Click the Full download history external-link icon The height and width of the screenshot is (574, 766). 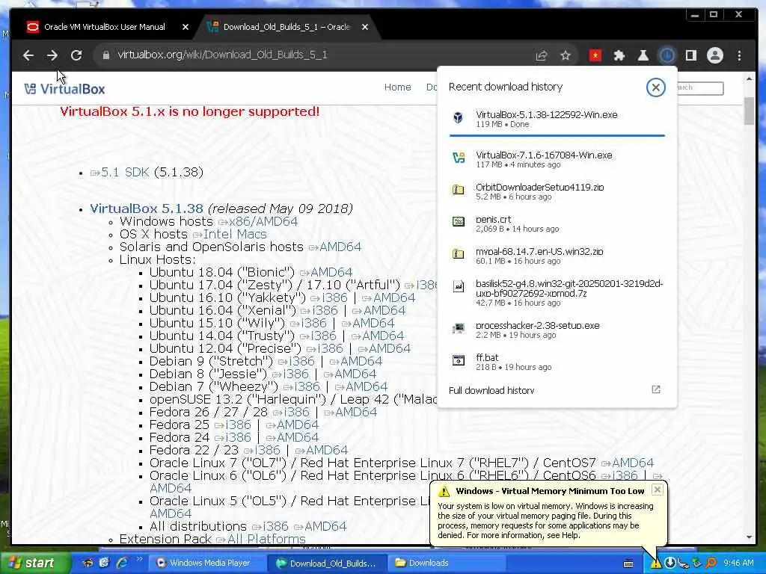tap(655, 389)
